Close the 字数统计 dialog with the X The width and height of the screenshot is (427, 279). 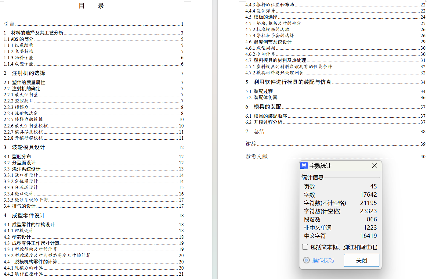click(x=374, y=166)
